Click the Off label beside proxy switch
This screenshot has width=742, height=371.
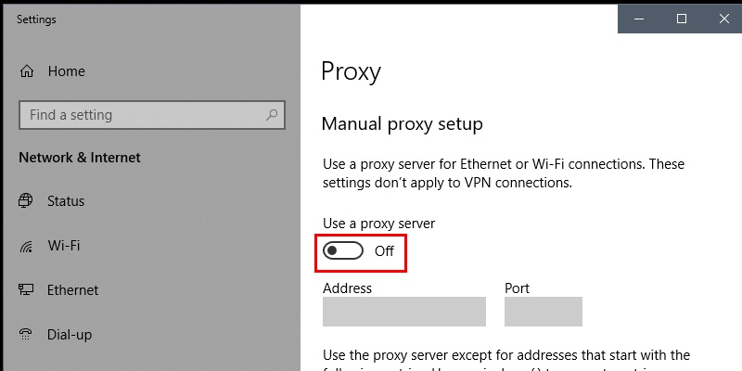(x=384, y=251)
